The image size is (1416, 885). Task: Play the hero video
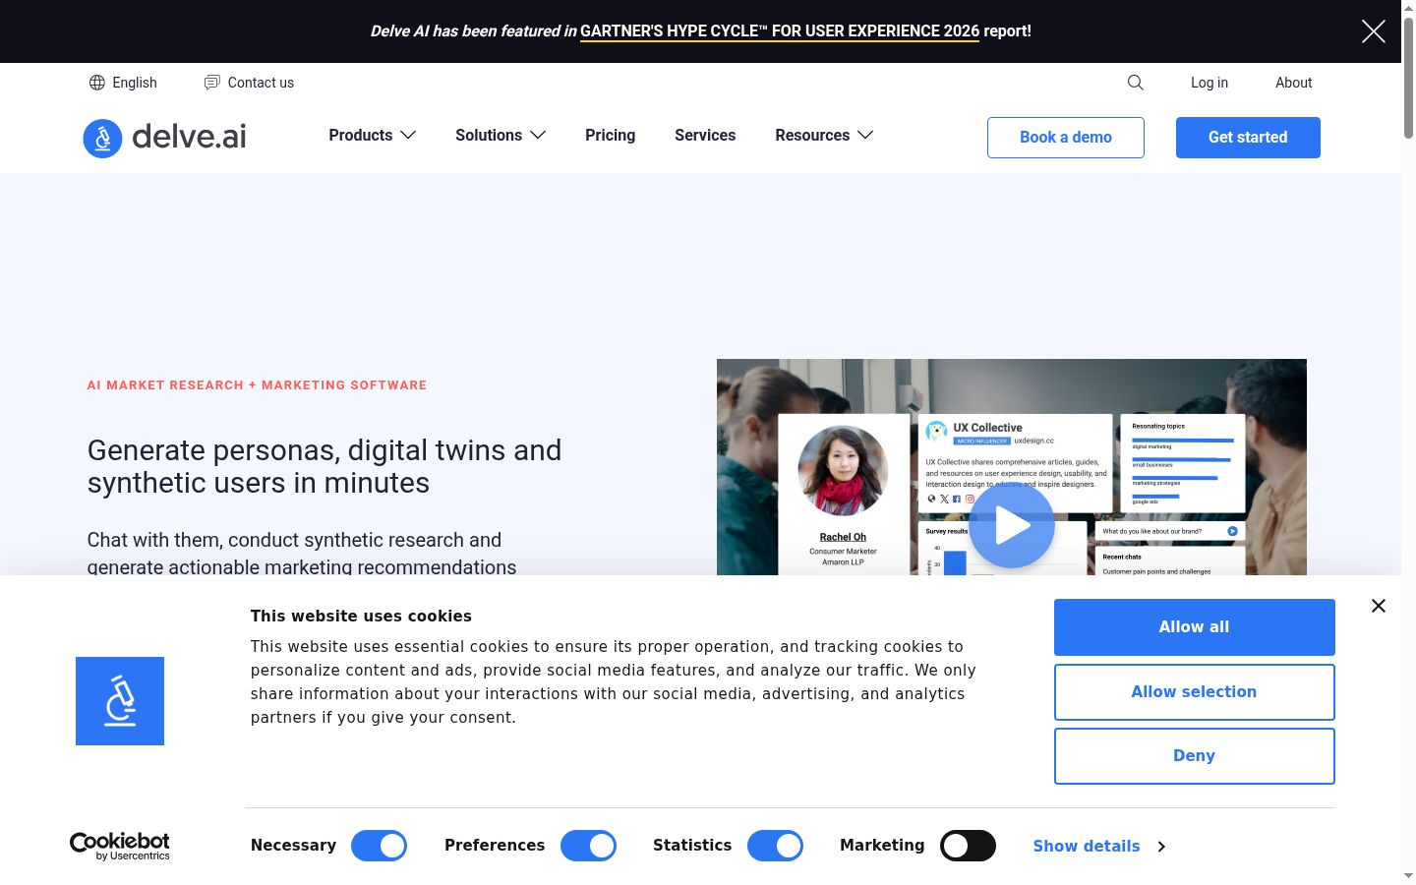(1012, 525)
